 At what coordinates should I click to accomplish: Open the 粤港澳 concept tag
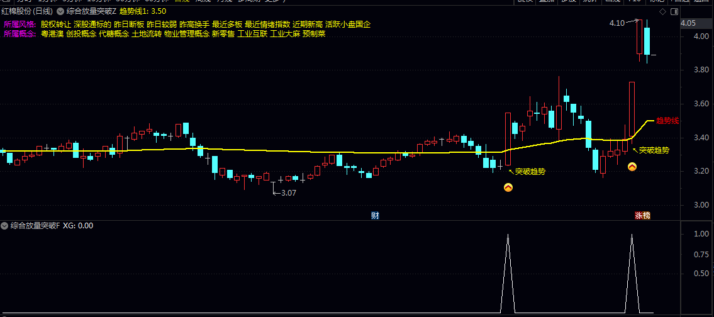point(52,34)
